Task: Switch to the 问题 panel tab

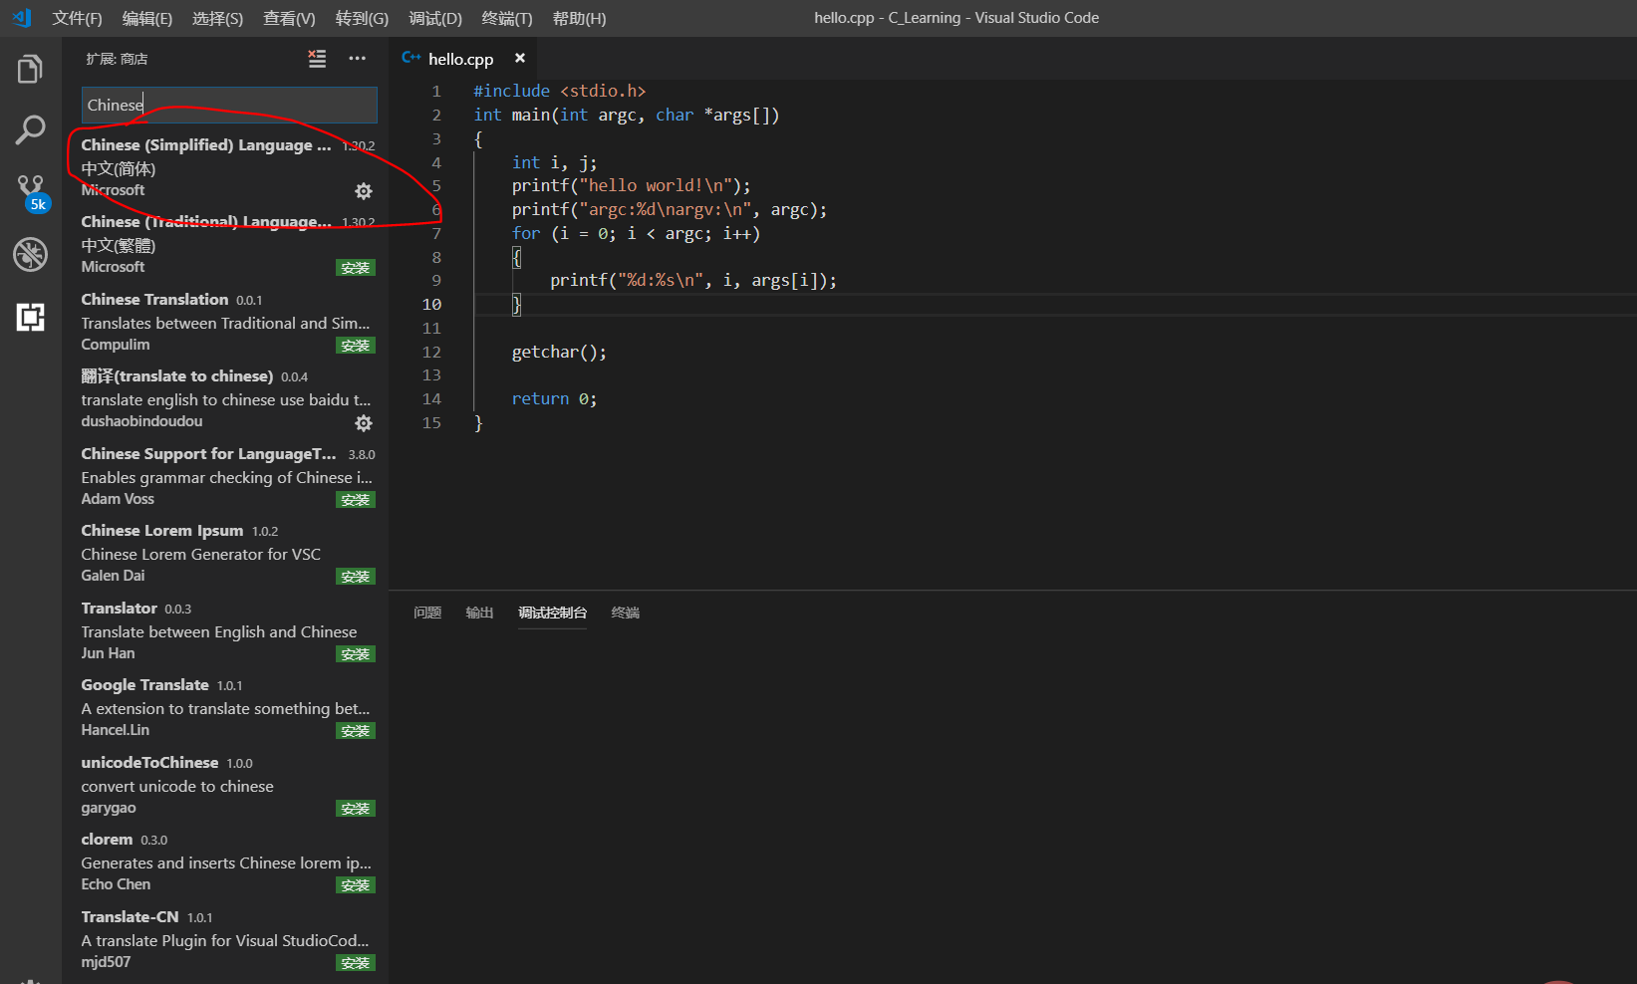Action: coord(427,613)
